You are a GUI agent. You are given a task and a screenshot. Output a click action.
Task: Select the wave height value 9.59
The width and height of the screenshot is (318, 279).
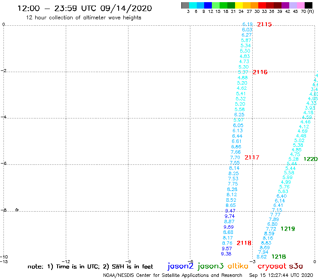[x=229, y=227]
